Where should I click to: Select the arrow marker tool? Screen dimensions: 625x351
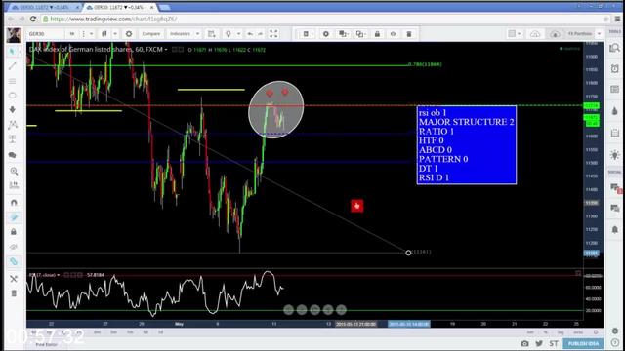13,109
